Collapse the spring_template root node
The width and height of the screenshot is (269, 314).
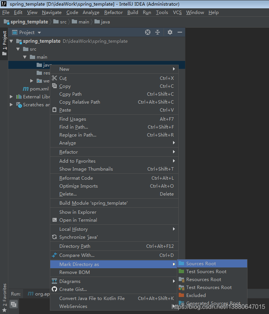click(x=11, y=41)
